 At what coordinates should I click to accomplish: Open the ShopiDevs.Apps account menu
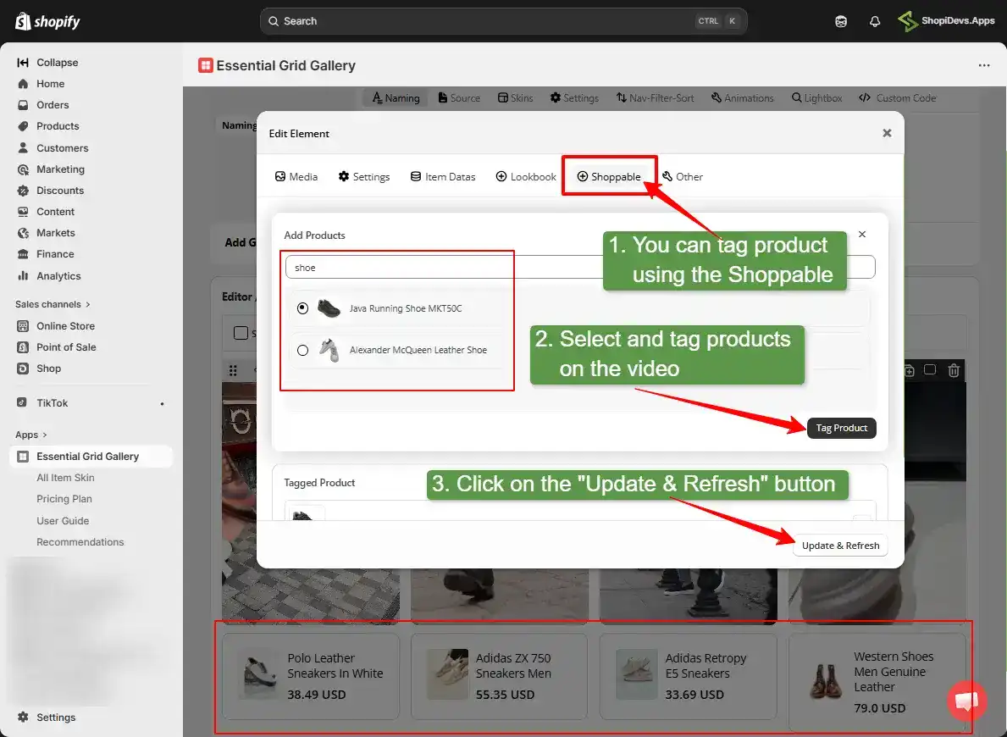pos(947,21)
